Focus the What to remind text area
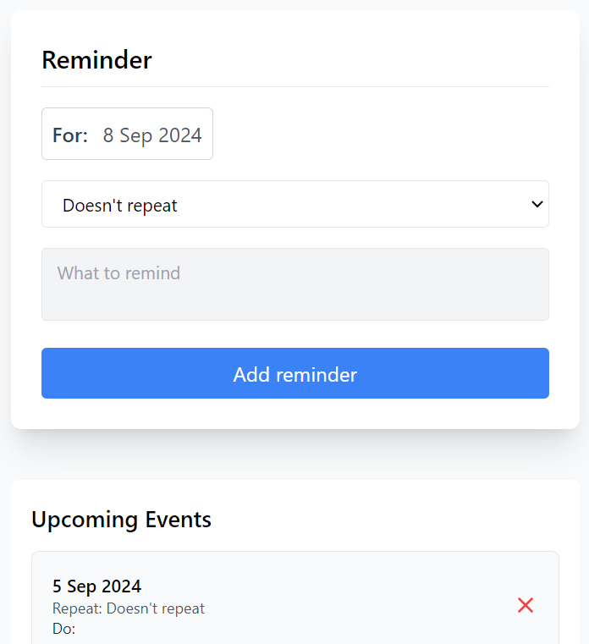This screenshot has width=589, height=644. pyautogui.click(x=294, y=284)
